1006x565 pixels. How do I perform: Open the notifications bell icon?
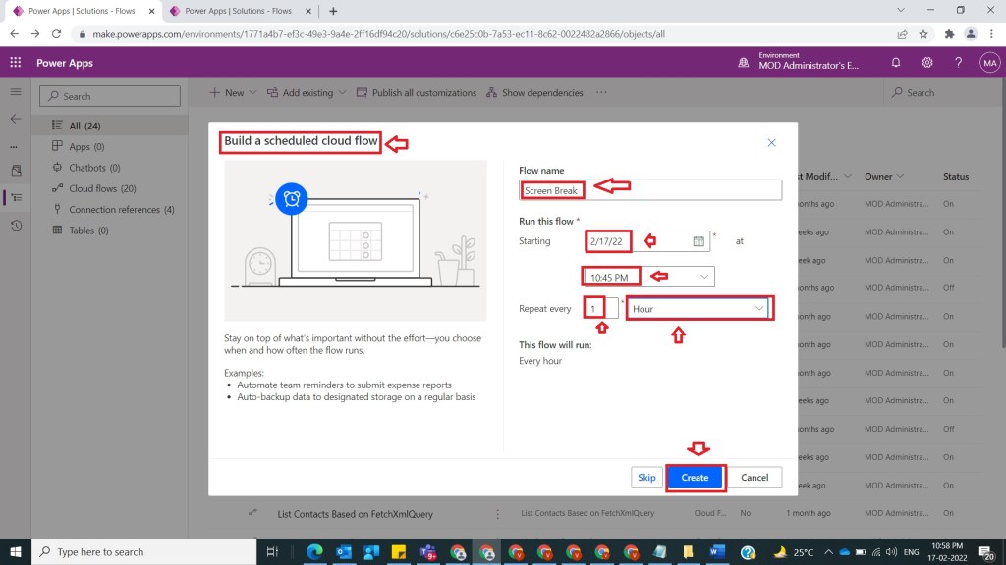point(895,63)
